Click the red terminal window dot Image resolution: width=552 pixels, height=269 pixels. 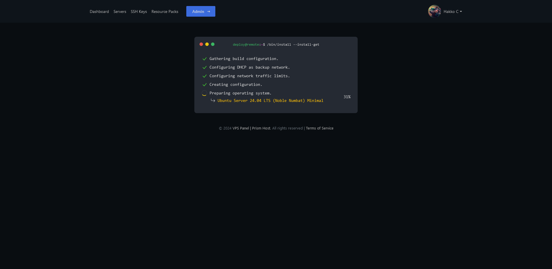click(201, 44)
